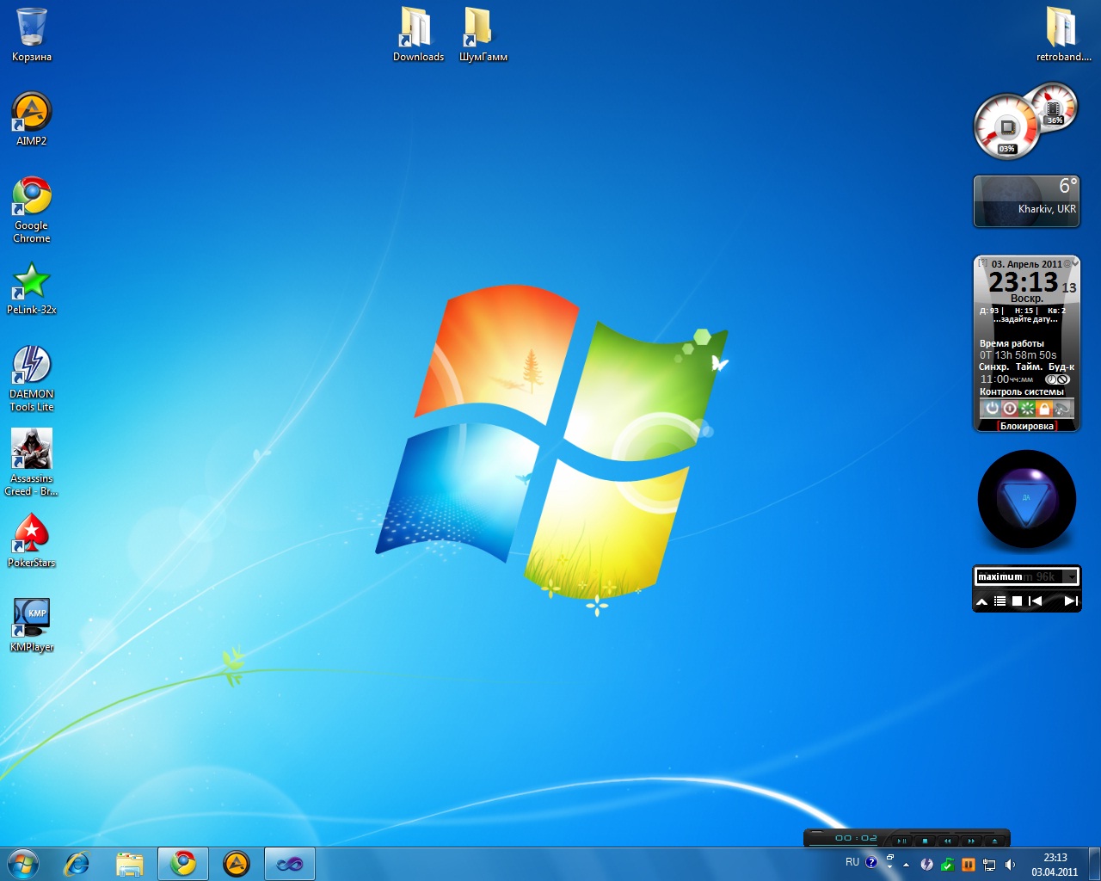Click the @ symbol on clock gadget
1101x881 pixels.
click(1067, 264)
